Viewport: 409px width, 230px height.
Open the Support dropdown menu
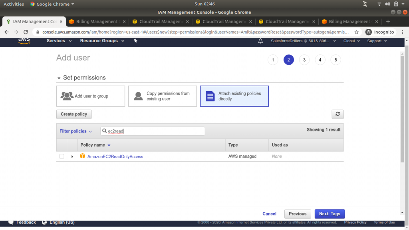point(377,41)
